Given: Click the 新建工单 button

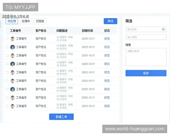Looking at the screenshot, I should pyautogui.click(x=61, y=117).
